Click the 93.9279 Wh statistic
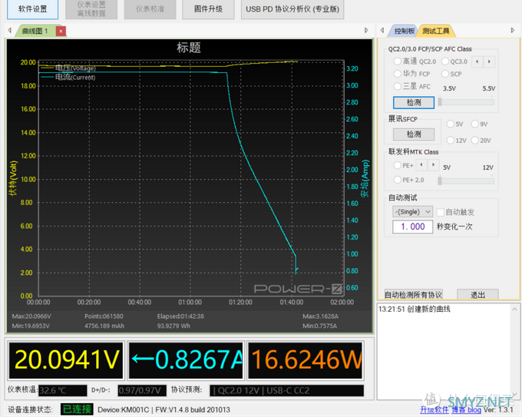Image resolution: width=522 pixels, height=417 pixels. pyautogui.click(x=173, y=326)
